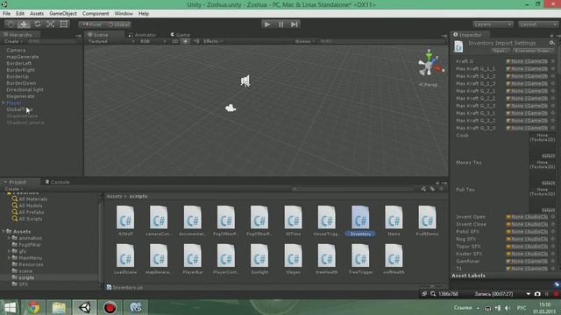The height and width of the screenshot is (315, 561).
Task: Select Directional light in the Hierarchy
Action: pos(25,89)
